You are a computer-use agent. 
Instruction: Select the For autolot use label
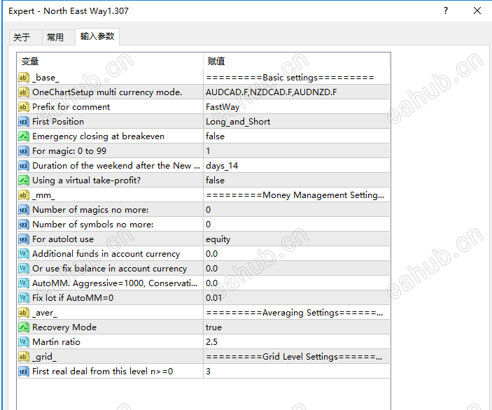click(x=63, y=239)
